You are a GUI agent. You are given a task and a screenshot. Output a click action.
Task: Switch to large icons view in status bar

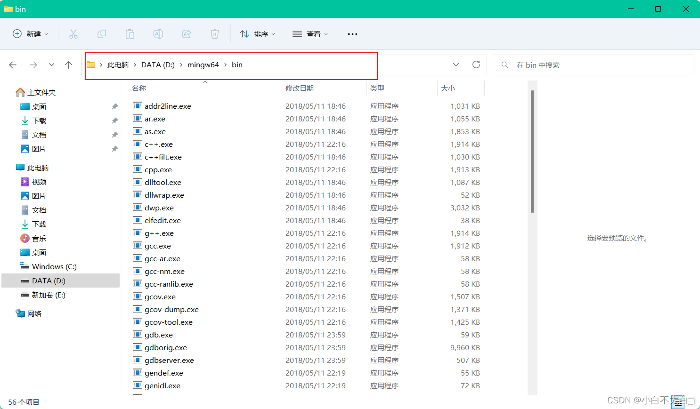(691, 402)
